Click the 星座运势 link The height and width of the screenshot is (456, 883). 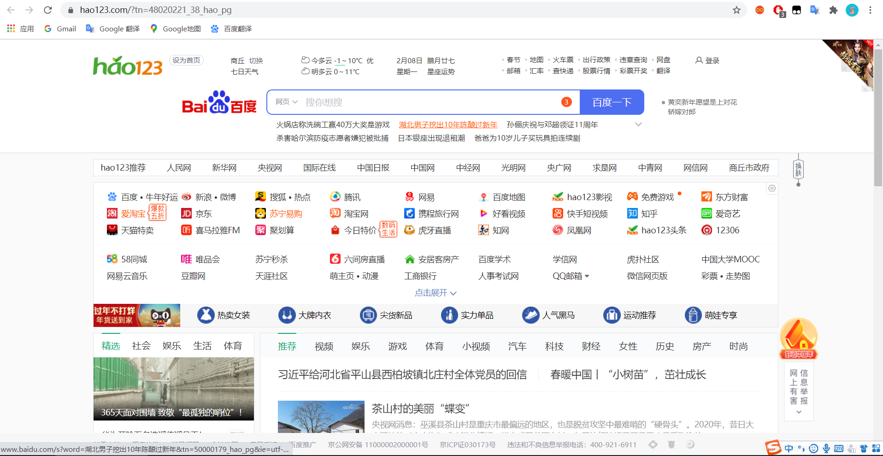(x=441, y=71)
